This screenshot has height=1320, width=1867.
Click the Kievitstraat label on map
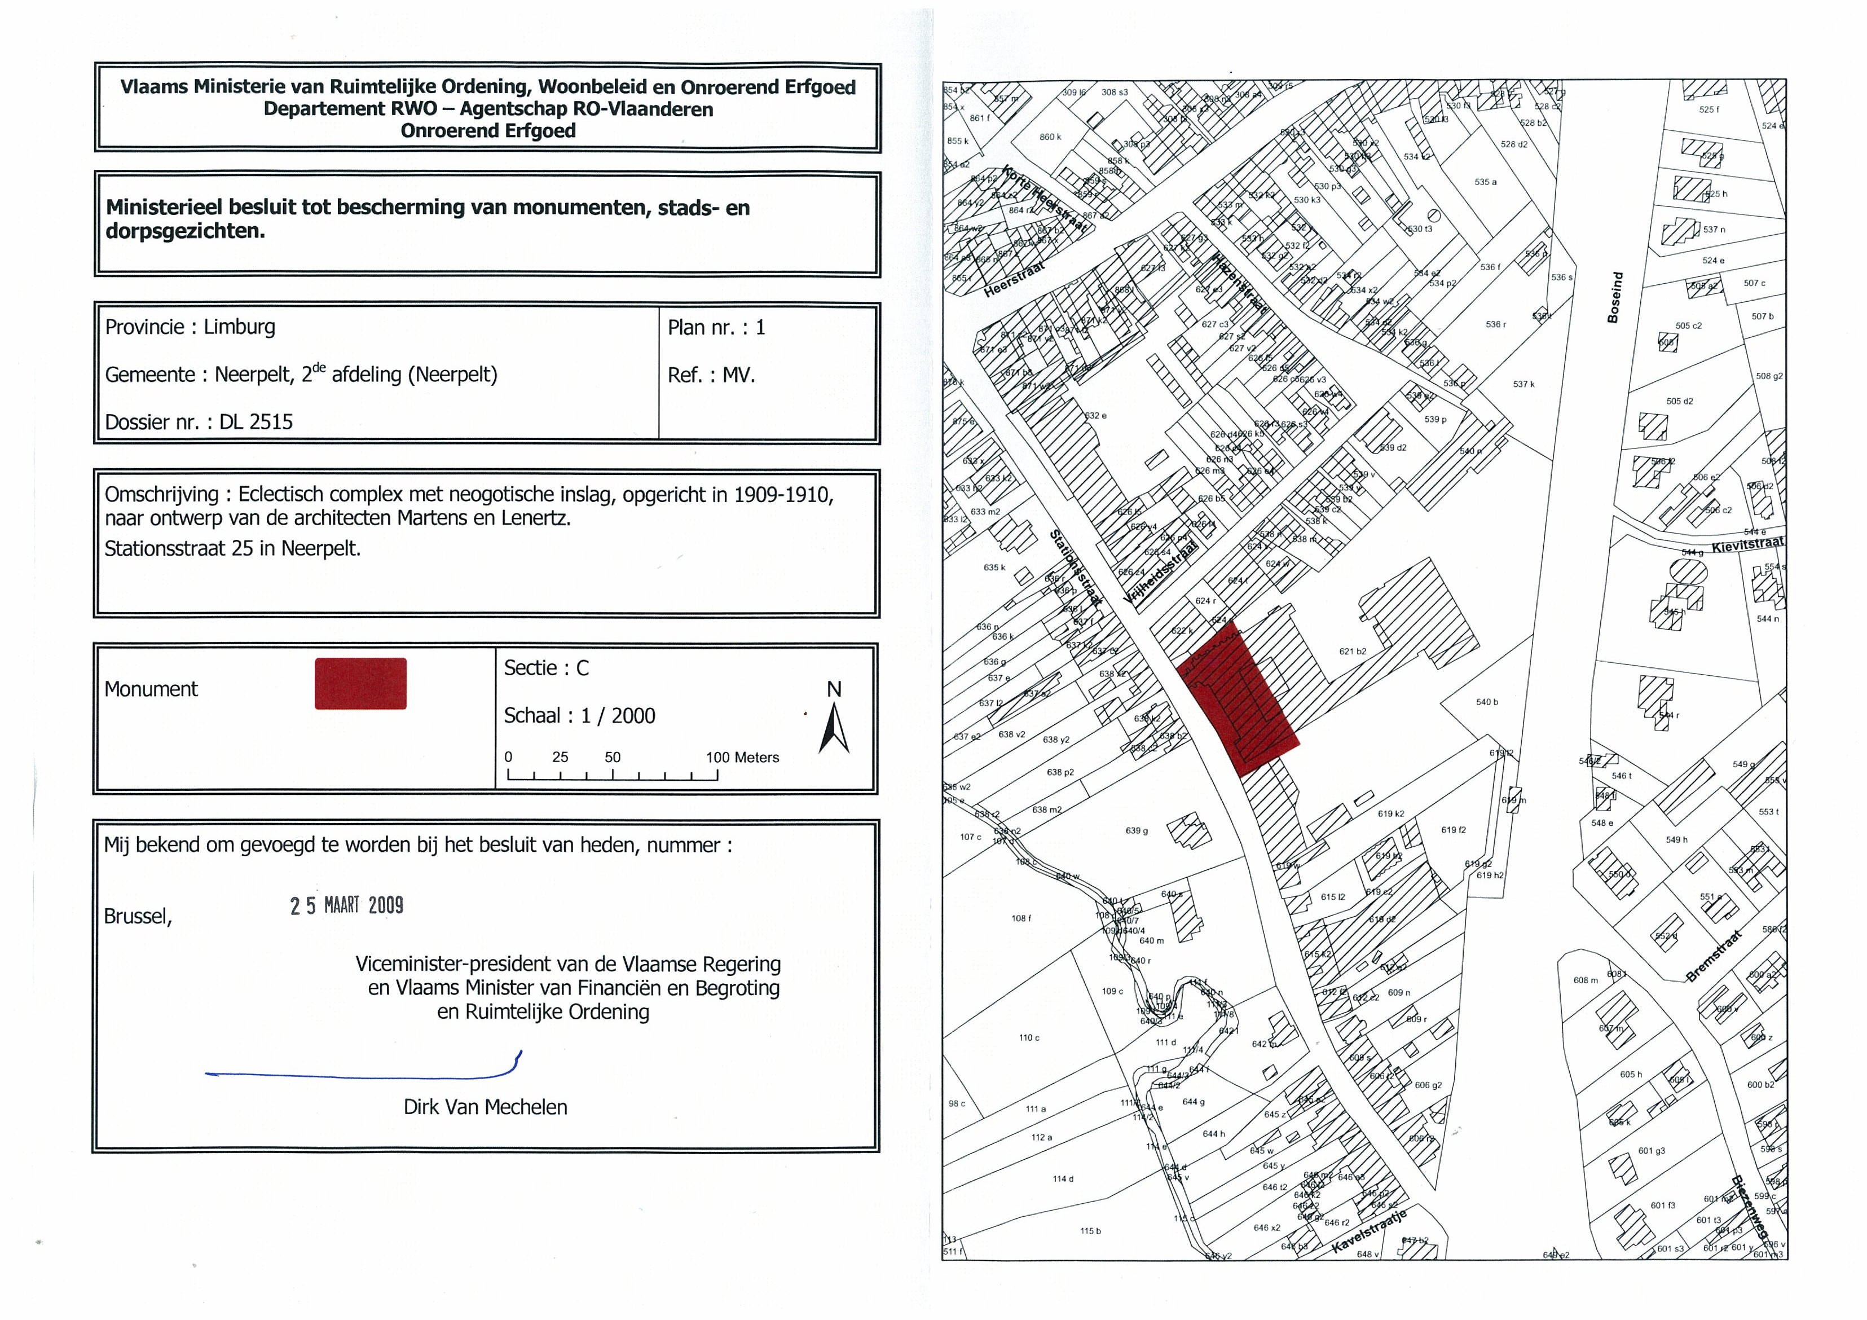[x=1747, y=545]
